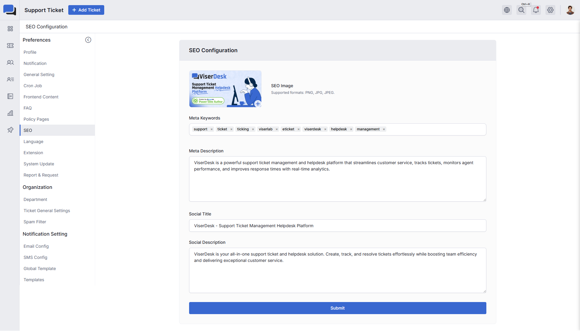Remove the 'management' keyword tag
The image size is (580, 331).
pyautogui.click(x=384, y=129)
